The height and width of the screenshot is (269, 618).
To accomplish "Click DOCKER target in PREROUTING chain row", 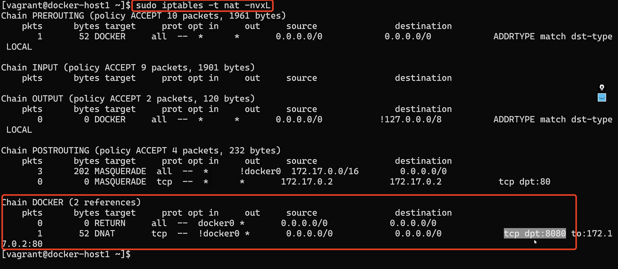I will tap(110, 37).
